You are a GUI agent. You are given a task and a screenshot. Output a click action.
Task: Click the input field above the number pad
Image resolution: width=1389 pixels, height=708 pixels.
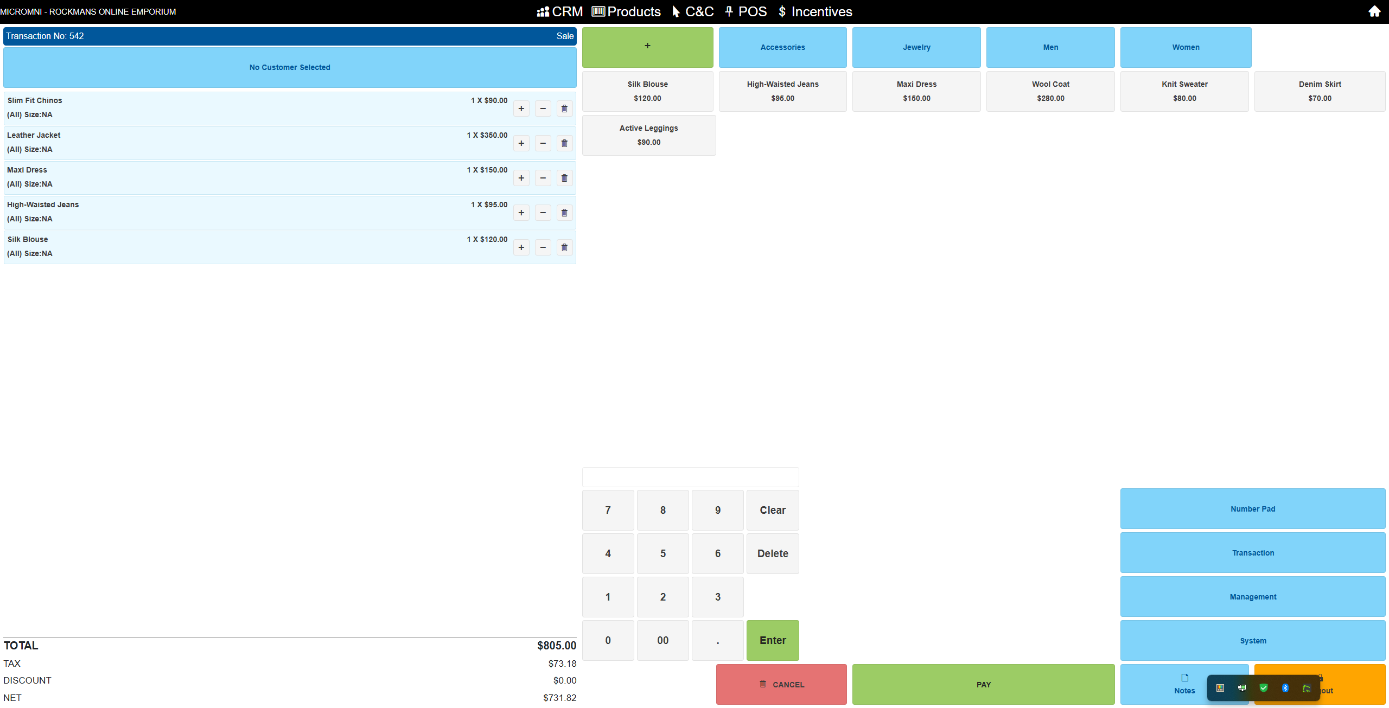point(690,476)
